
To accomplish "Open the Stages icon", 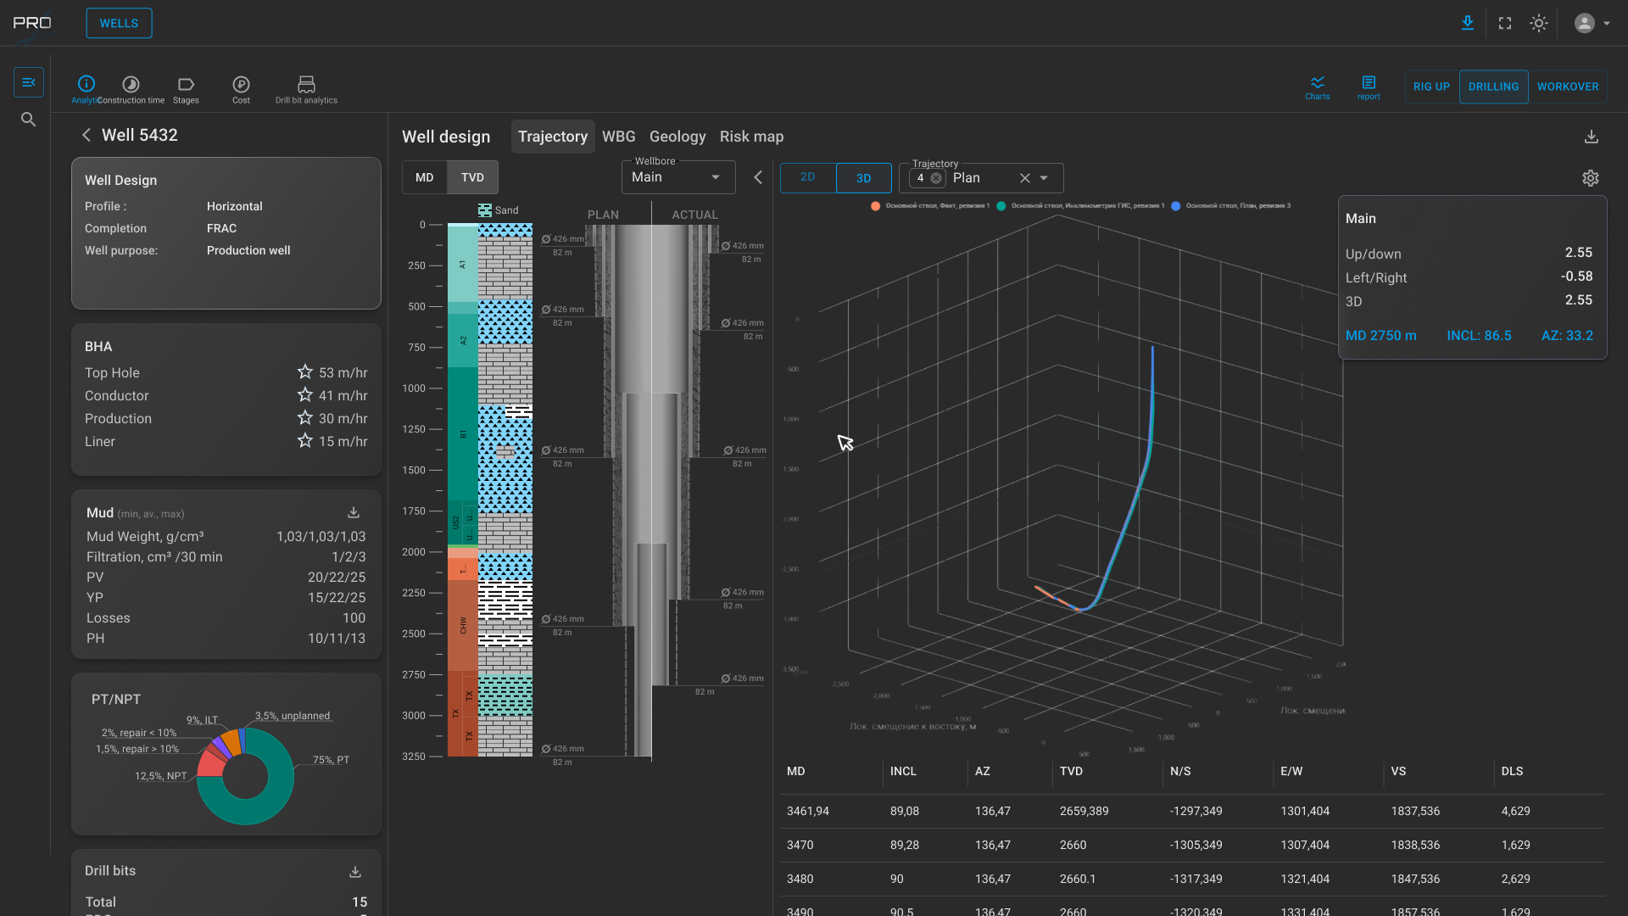I will coord(186,84).
